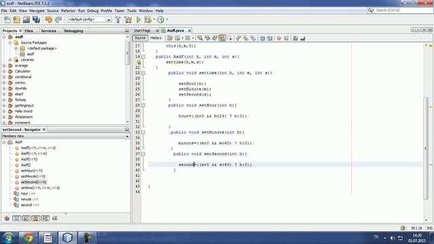Open the Profile Main Project dropdown arrow

[167, 20]
